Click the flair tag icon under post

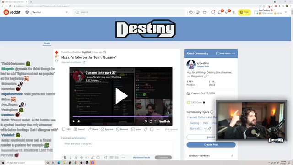(x=146, y=129)
